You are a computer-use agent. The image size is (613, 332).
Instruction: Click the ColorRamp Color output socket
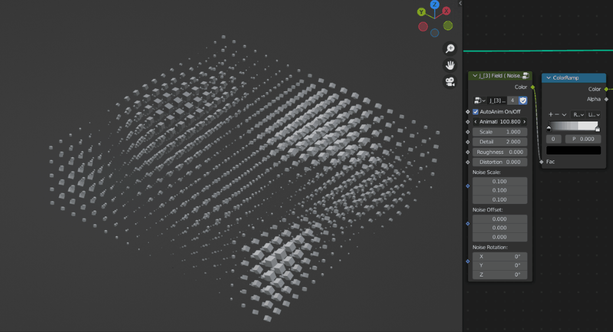pos(607,89)
